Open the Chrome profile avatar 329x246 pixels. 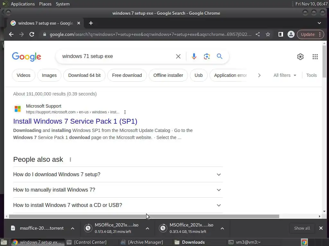[x=291, y=34]
